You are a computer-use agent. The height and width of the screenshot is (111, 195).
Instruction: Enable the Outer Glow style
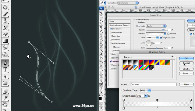click(111, 36)
